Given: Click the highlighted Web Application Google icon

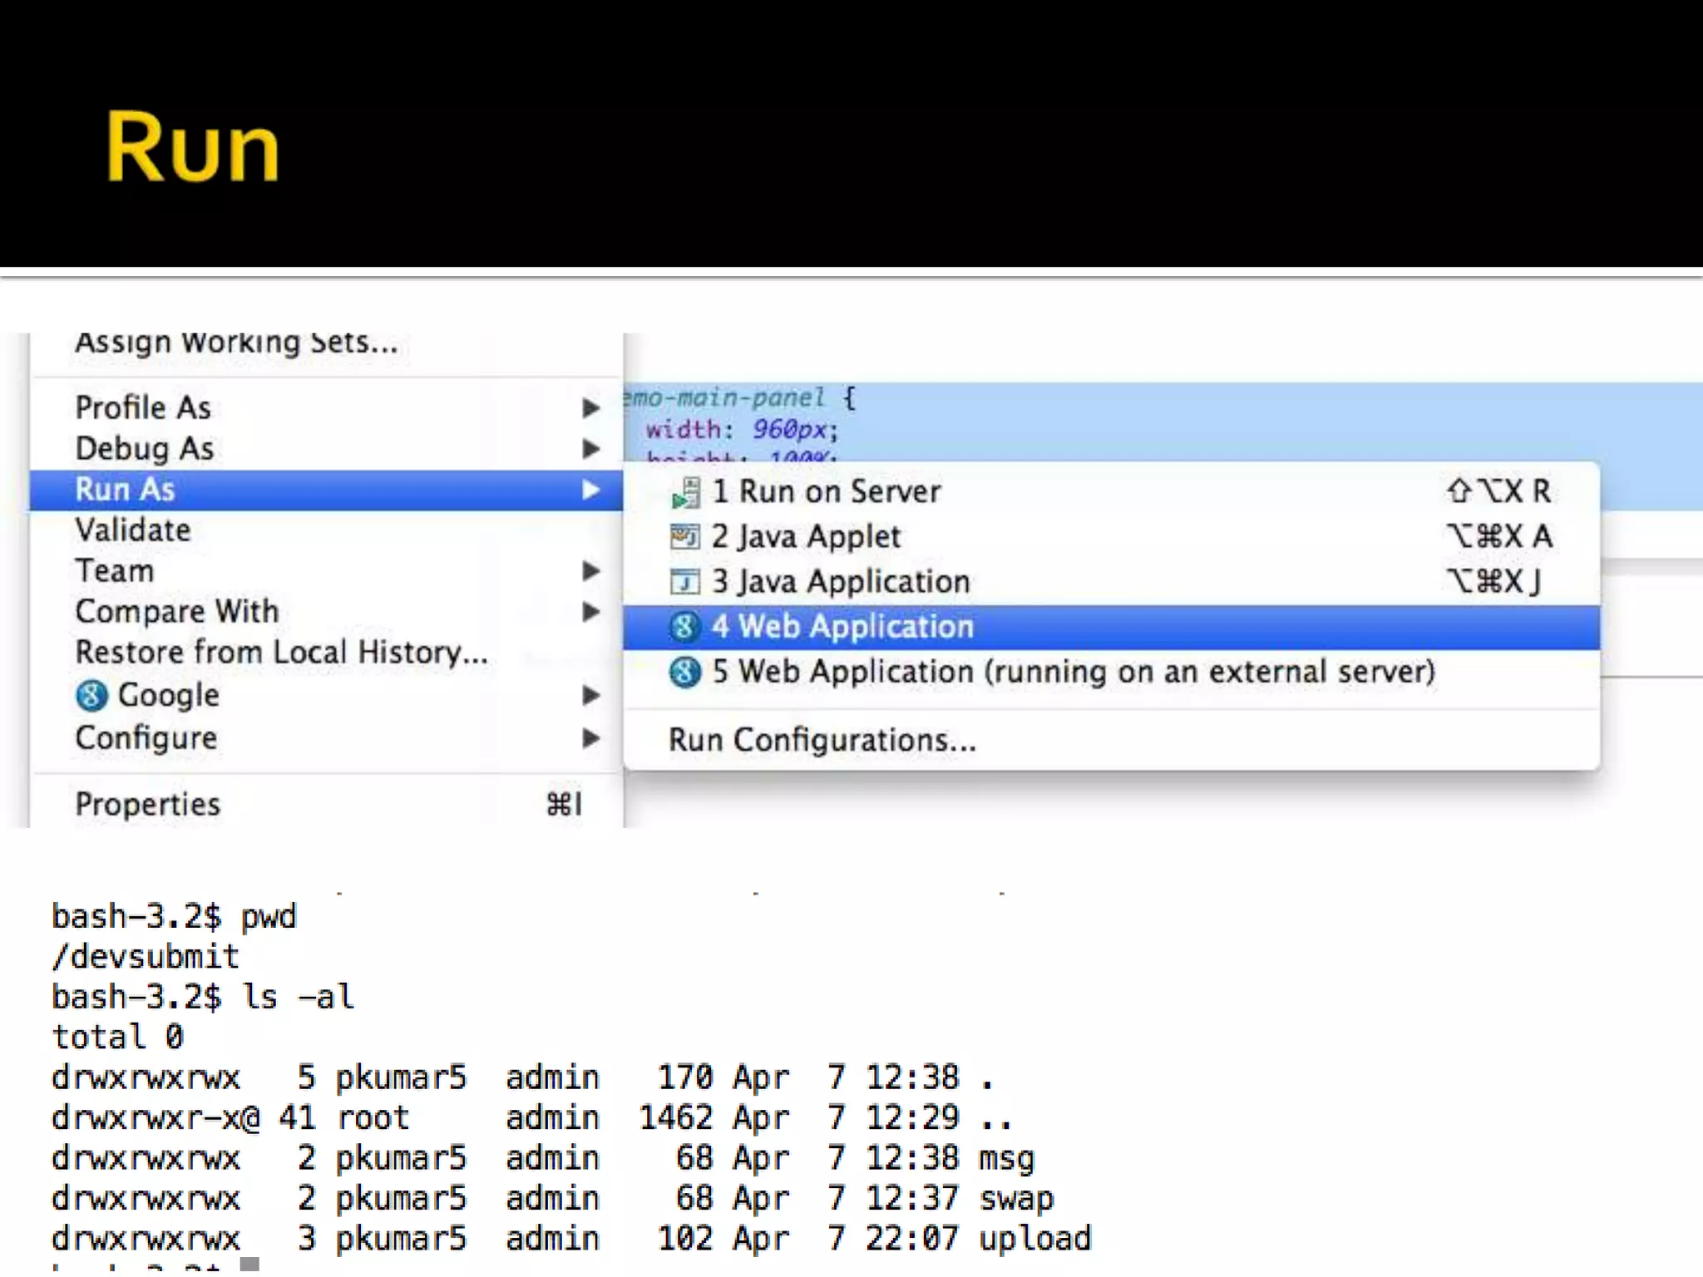Looking at the screenshot, I should coord(684,627).
